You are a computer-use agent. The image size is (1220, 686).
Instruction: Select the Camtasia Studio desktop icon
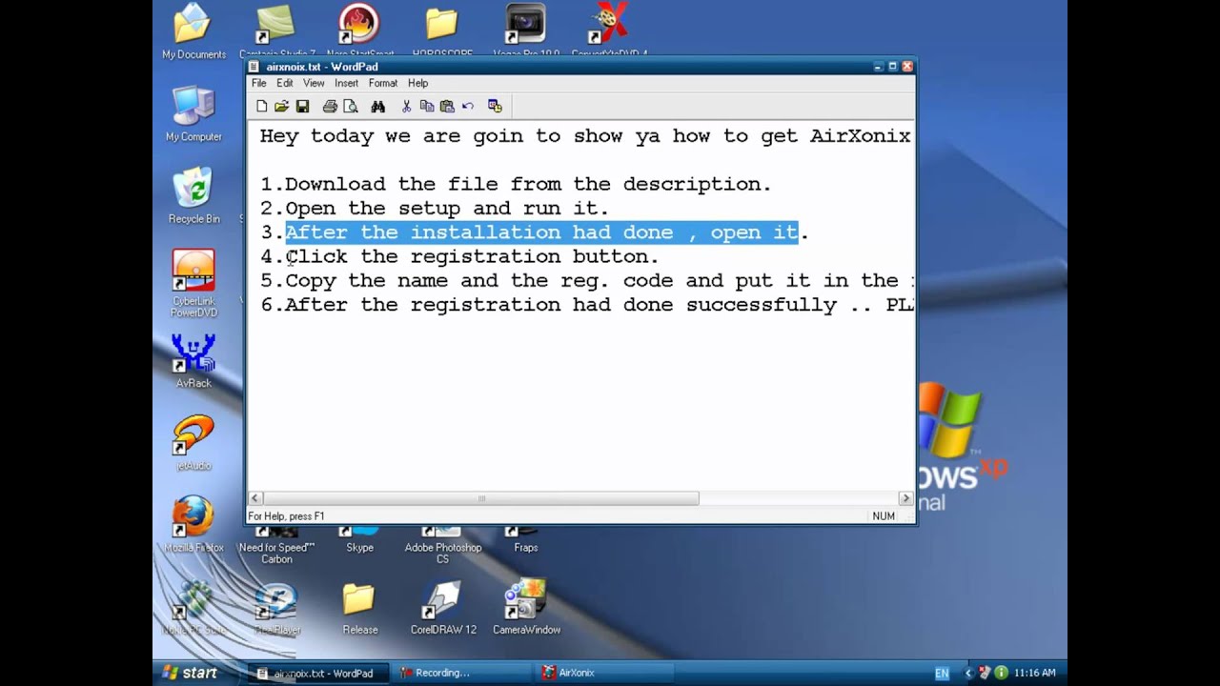[276, 29]
